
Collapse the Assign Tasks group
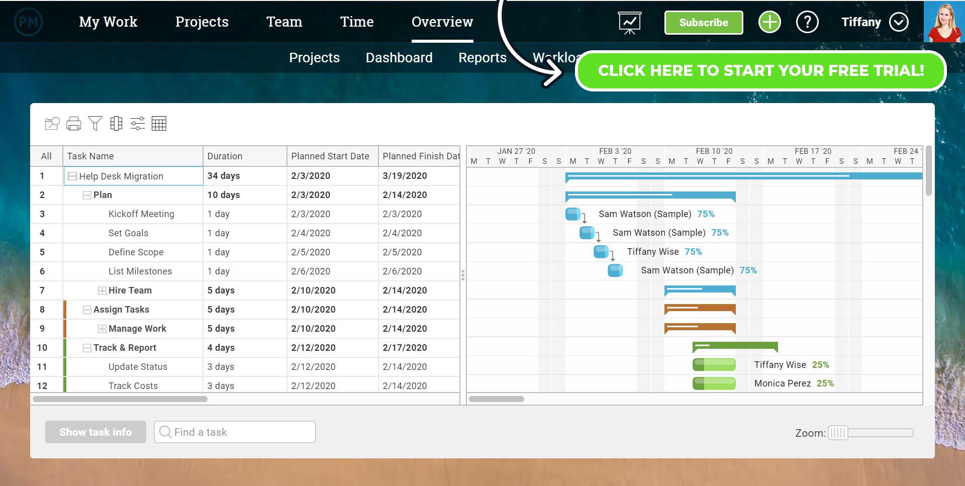[87, 310]
